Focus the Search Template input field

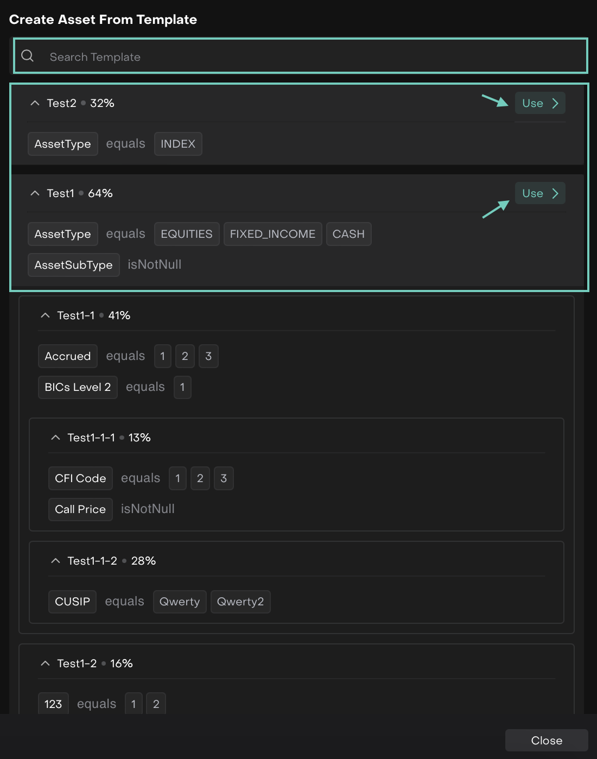304,57
